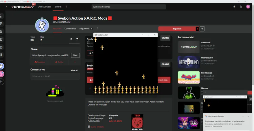Screen dimensions: 254x131
Task: Open the friends list icon
Action: [241, 7]
